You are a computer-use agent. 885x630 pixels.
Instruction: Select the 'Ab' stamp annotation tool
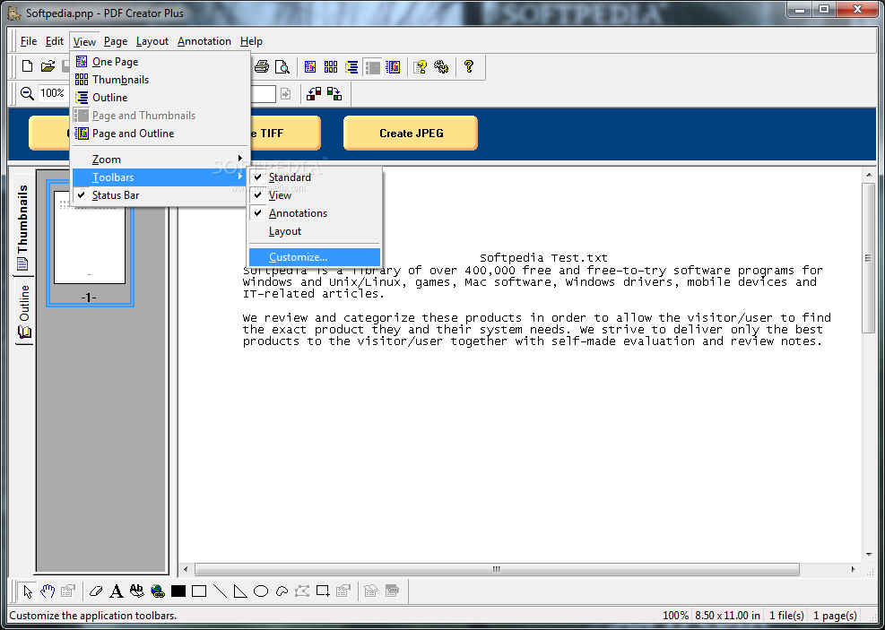click(x=136, y=591)
